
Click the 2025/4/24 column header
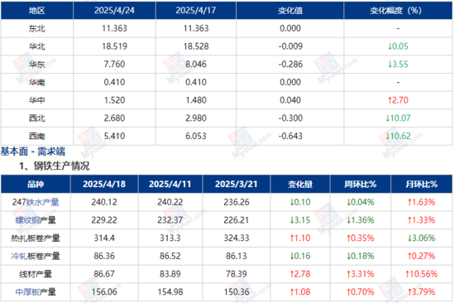pyautogui.click(x=114, y=11)
